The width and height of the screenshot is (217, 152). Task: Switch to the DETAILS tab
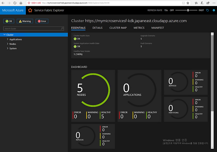pos(97,28)
